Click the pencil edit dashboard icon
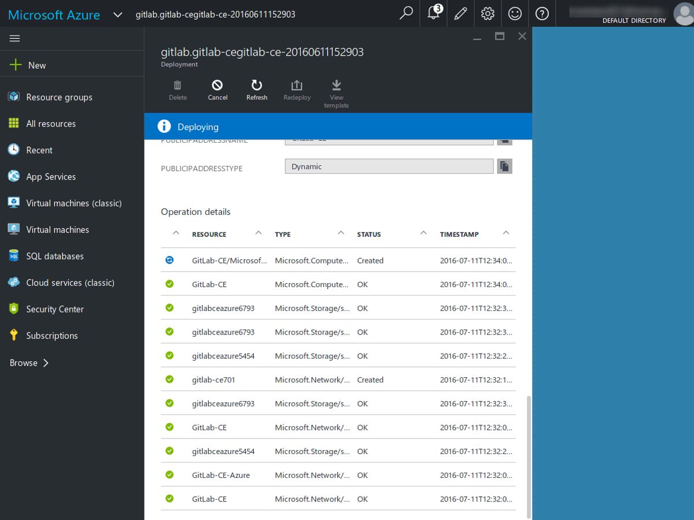Image resolution: width=694 pixels, height=520 pixels. tap(460, 13)
